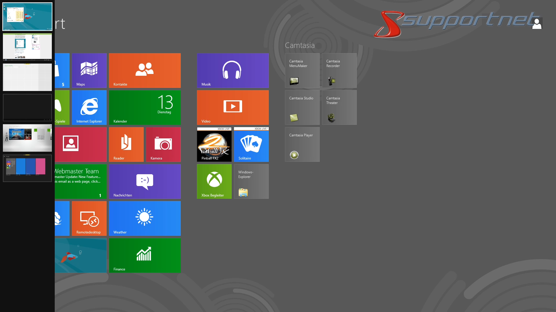
Task: Launch the Video app
Action: pyautogui.click(x=233, y=107)
